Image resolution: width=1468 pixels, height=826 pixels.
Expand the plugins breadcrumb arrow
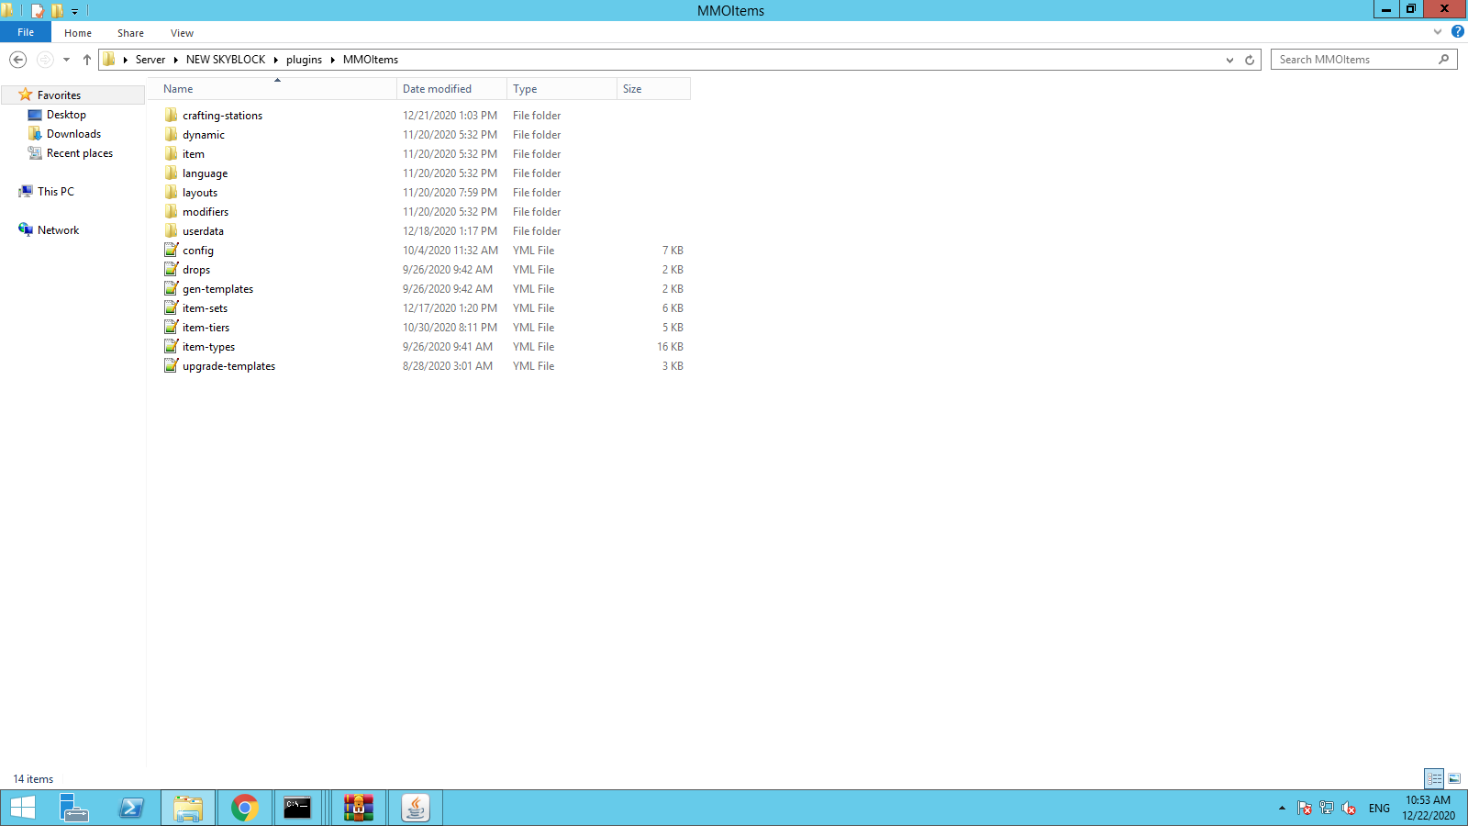332,60
